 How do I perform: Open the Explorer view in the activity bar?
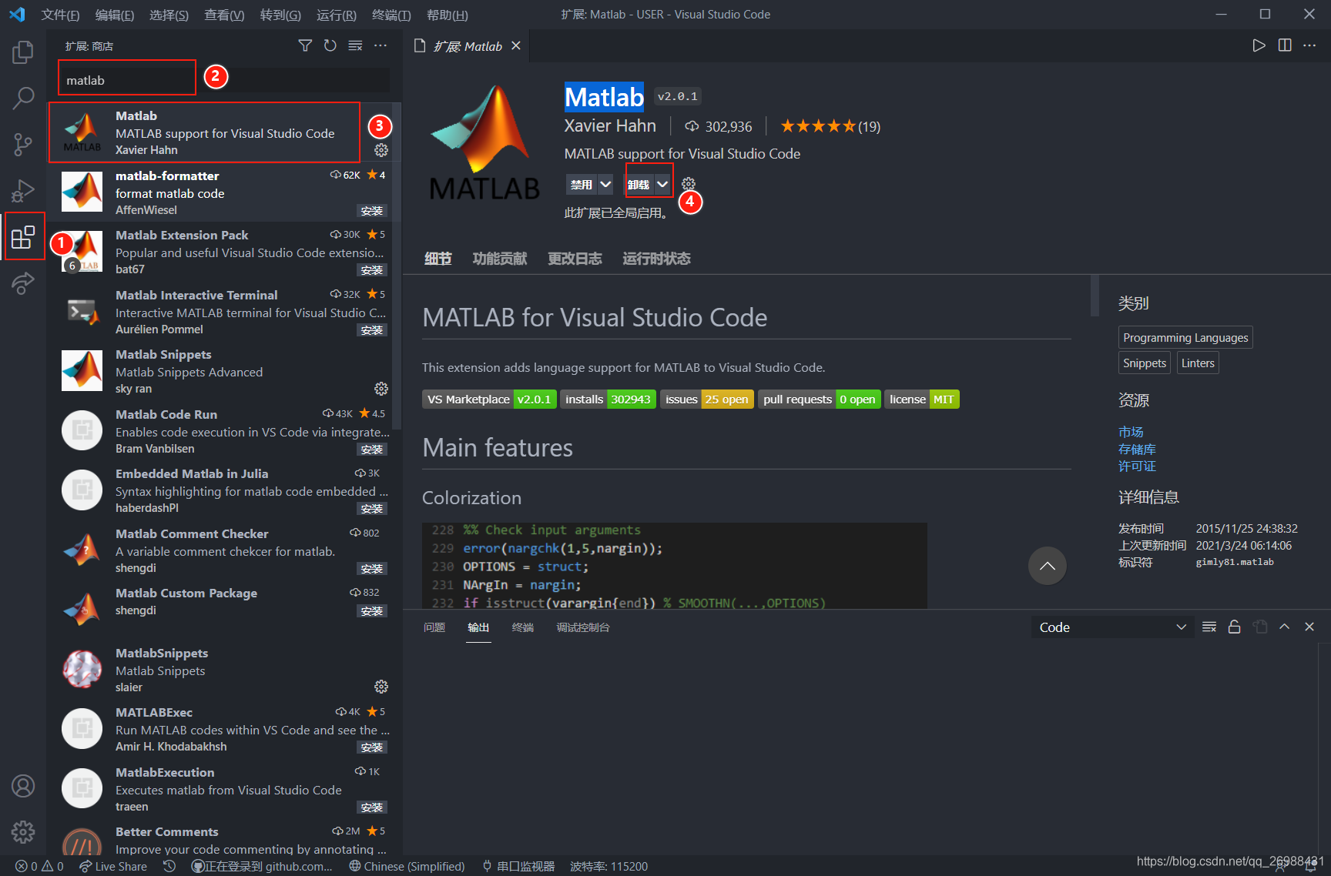click(x=23, y=52)
